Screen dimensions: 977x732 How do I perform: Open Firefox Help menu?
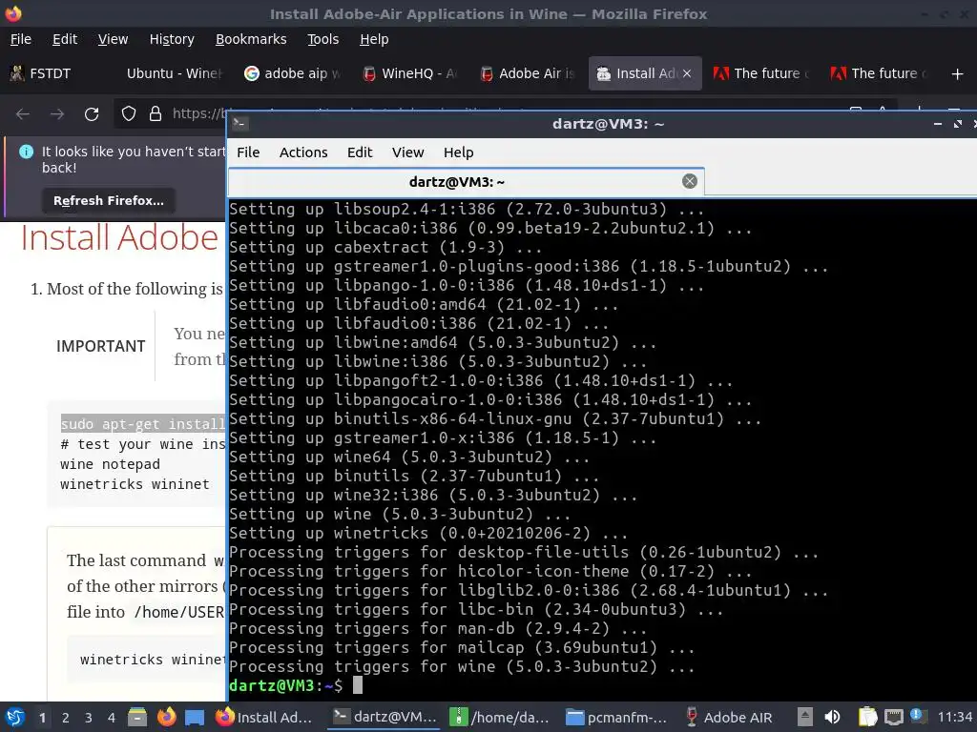[374, 39]
